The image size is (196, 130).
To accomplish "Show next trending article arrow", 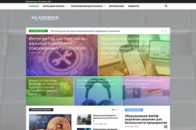I will [166, 31].
